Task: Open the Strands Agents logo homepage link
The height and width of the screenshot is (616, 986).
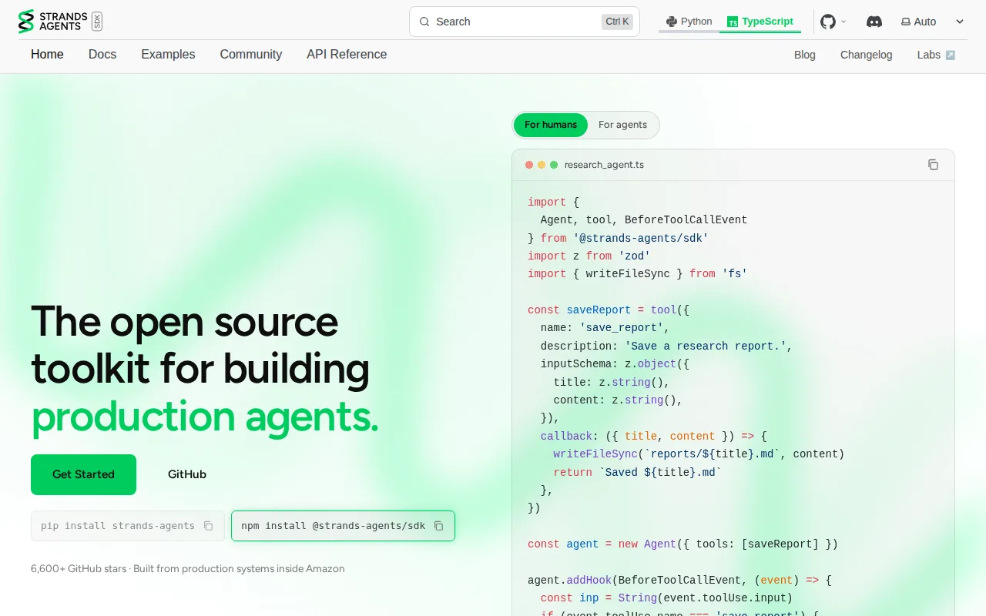Action: pos(60,22)
